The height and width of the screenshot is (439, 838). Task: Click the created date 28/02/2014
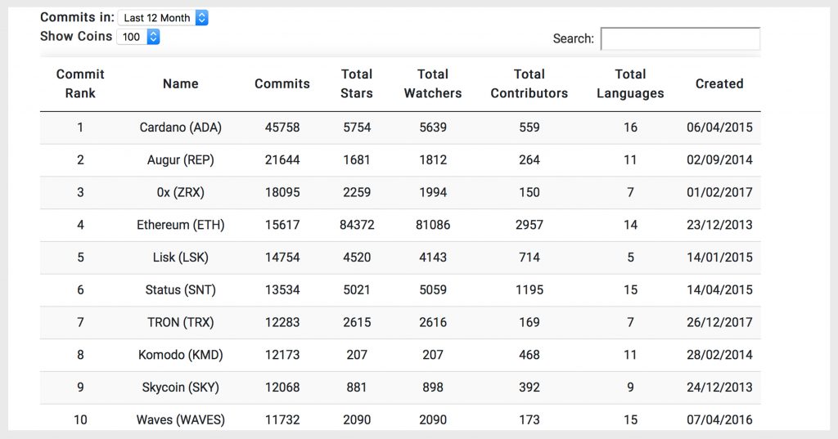point(719,355)
